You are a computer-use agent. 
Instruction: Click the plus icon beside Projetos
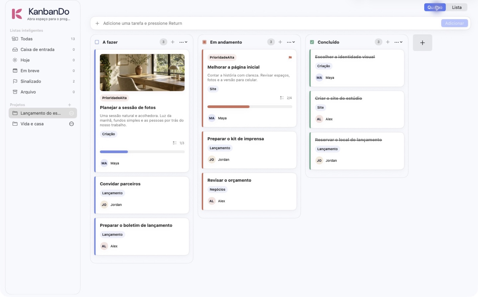tap(70, 105)
